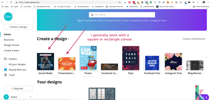Click the eyedropper color picker extension
The image size is (211, 100).
(186, 3)
